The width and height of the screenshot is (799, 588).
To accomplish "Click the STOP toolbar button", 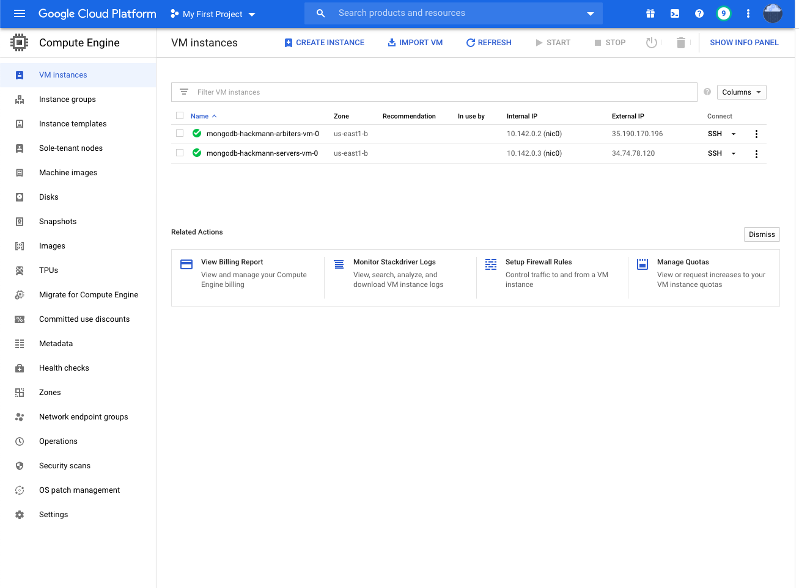I will (609, 43).
